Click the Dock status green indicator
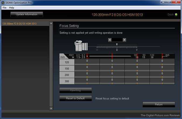 click(x=176, y=14)
